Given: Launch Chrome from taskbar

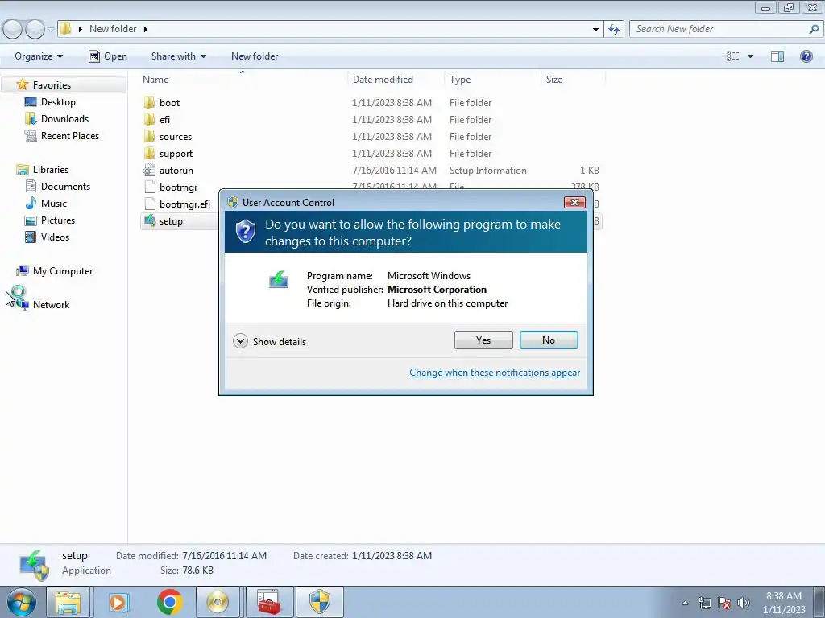Looking at the screenshot, I should pos(169,602).
